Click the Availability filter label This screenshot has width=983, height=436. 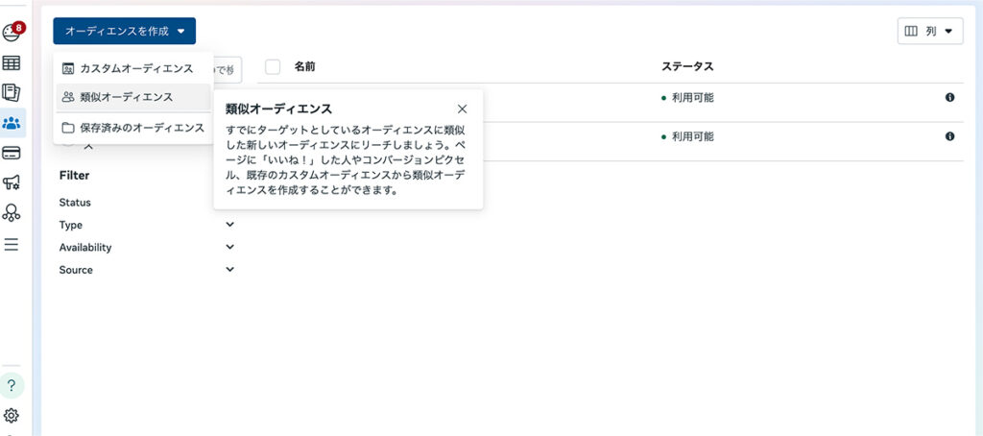85,247
